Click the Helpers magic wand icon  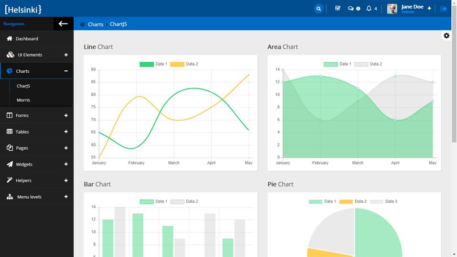coord(10,180)
